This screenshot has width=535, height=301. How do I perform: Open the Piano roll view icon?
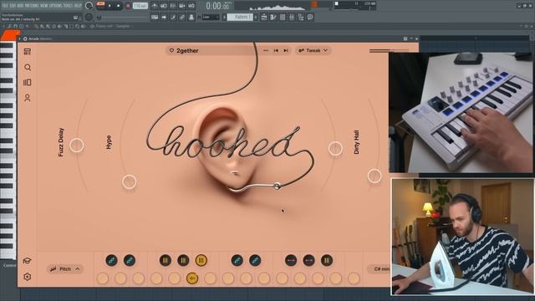(x=273, y=17)
